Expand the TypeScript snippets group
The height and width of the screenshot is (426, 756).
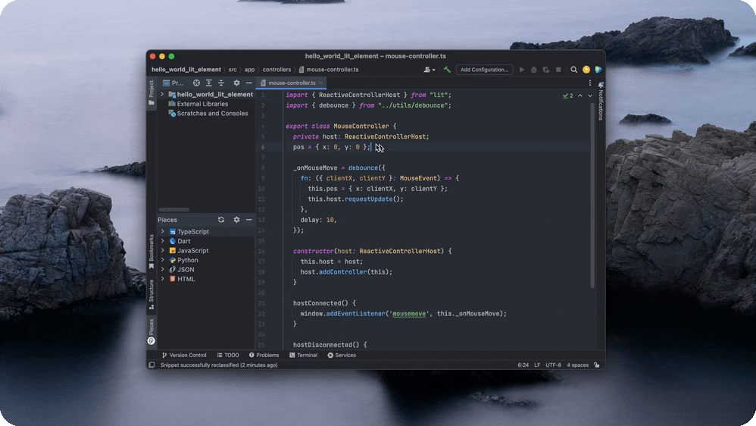(162, 232)
